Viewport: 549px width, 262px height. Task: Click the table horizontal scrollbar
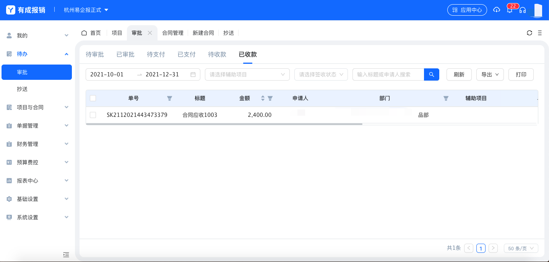point(224,124)
